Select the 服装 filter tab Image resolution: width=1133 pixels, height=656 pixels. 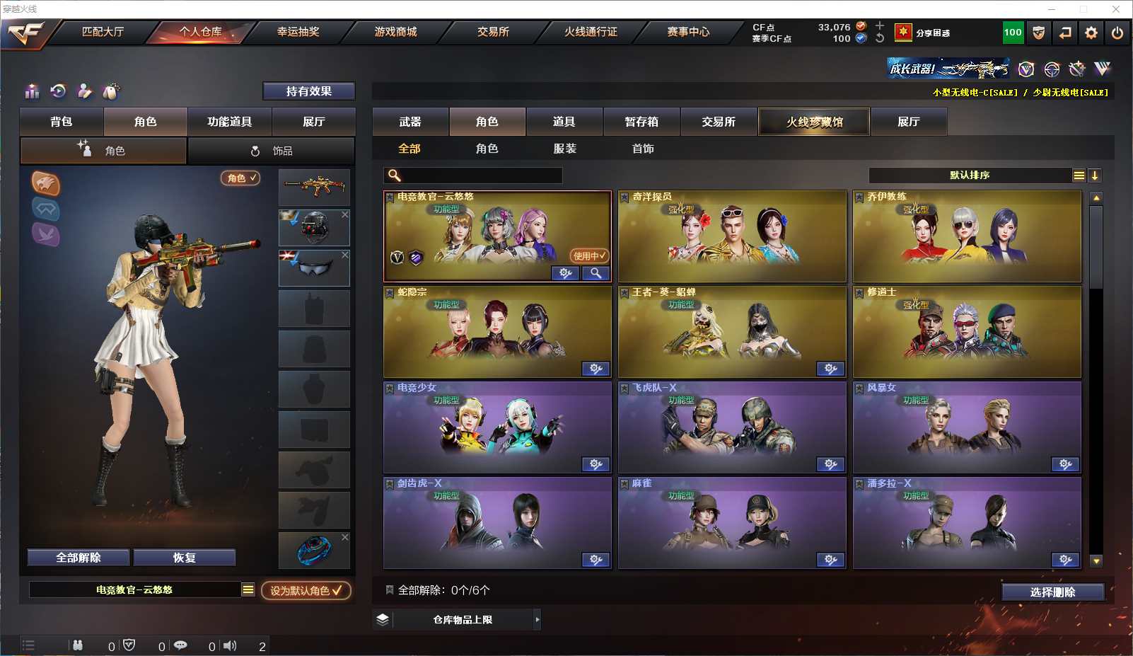click(x=565, y=149)
